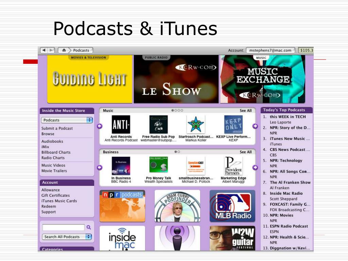The width and height of the screenshot is (348, 261).
Task: Open the W2W Guitar Festival tile
Action: pos(232,238)
